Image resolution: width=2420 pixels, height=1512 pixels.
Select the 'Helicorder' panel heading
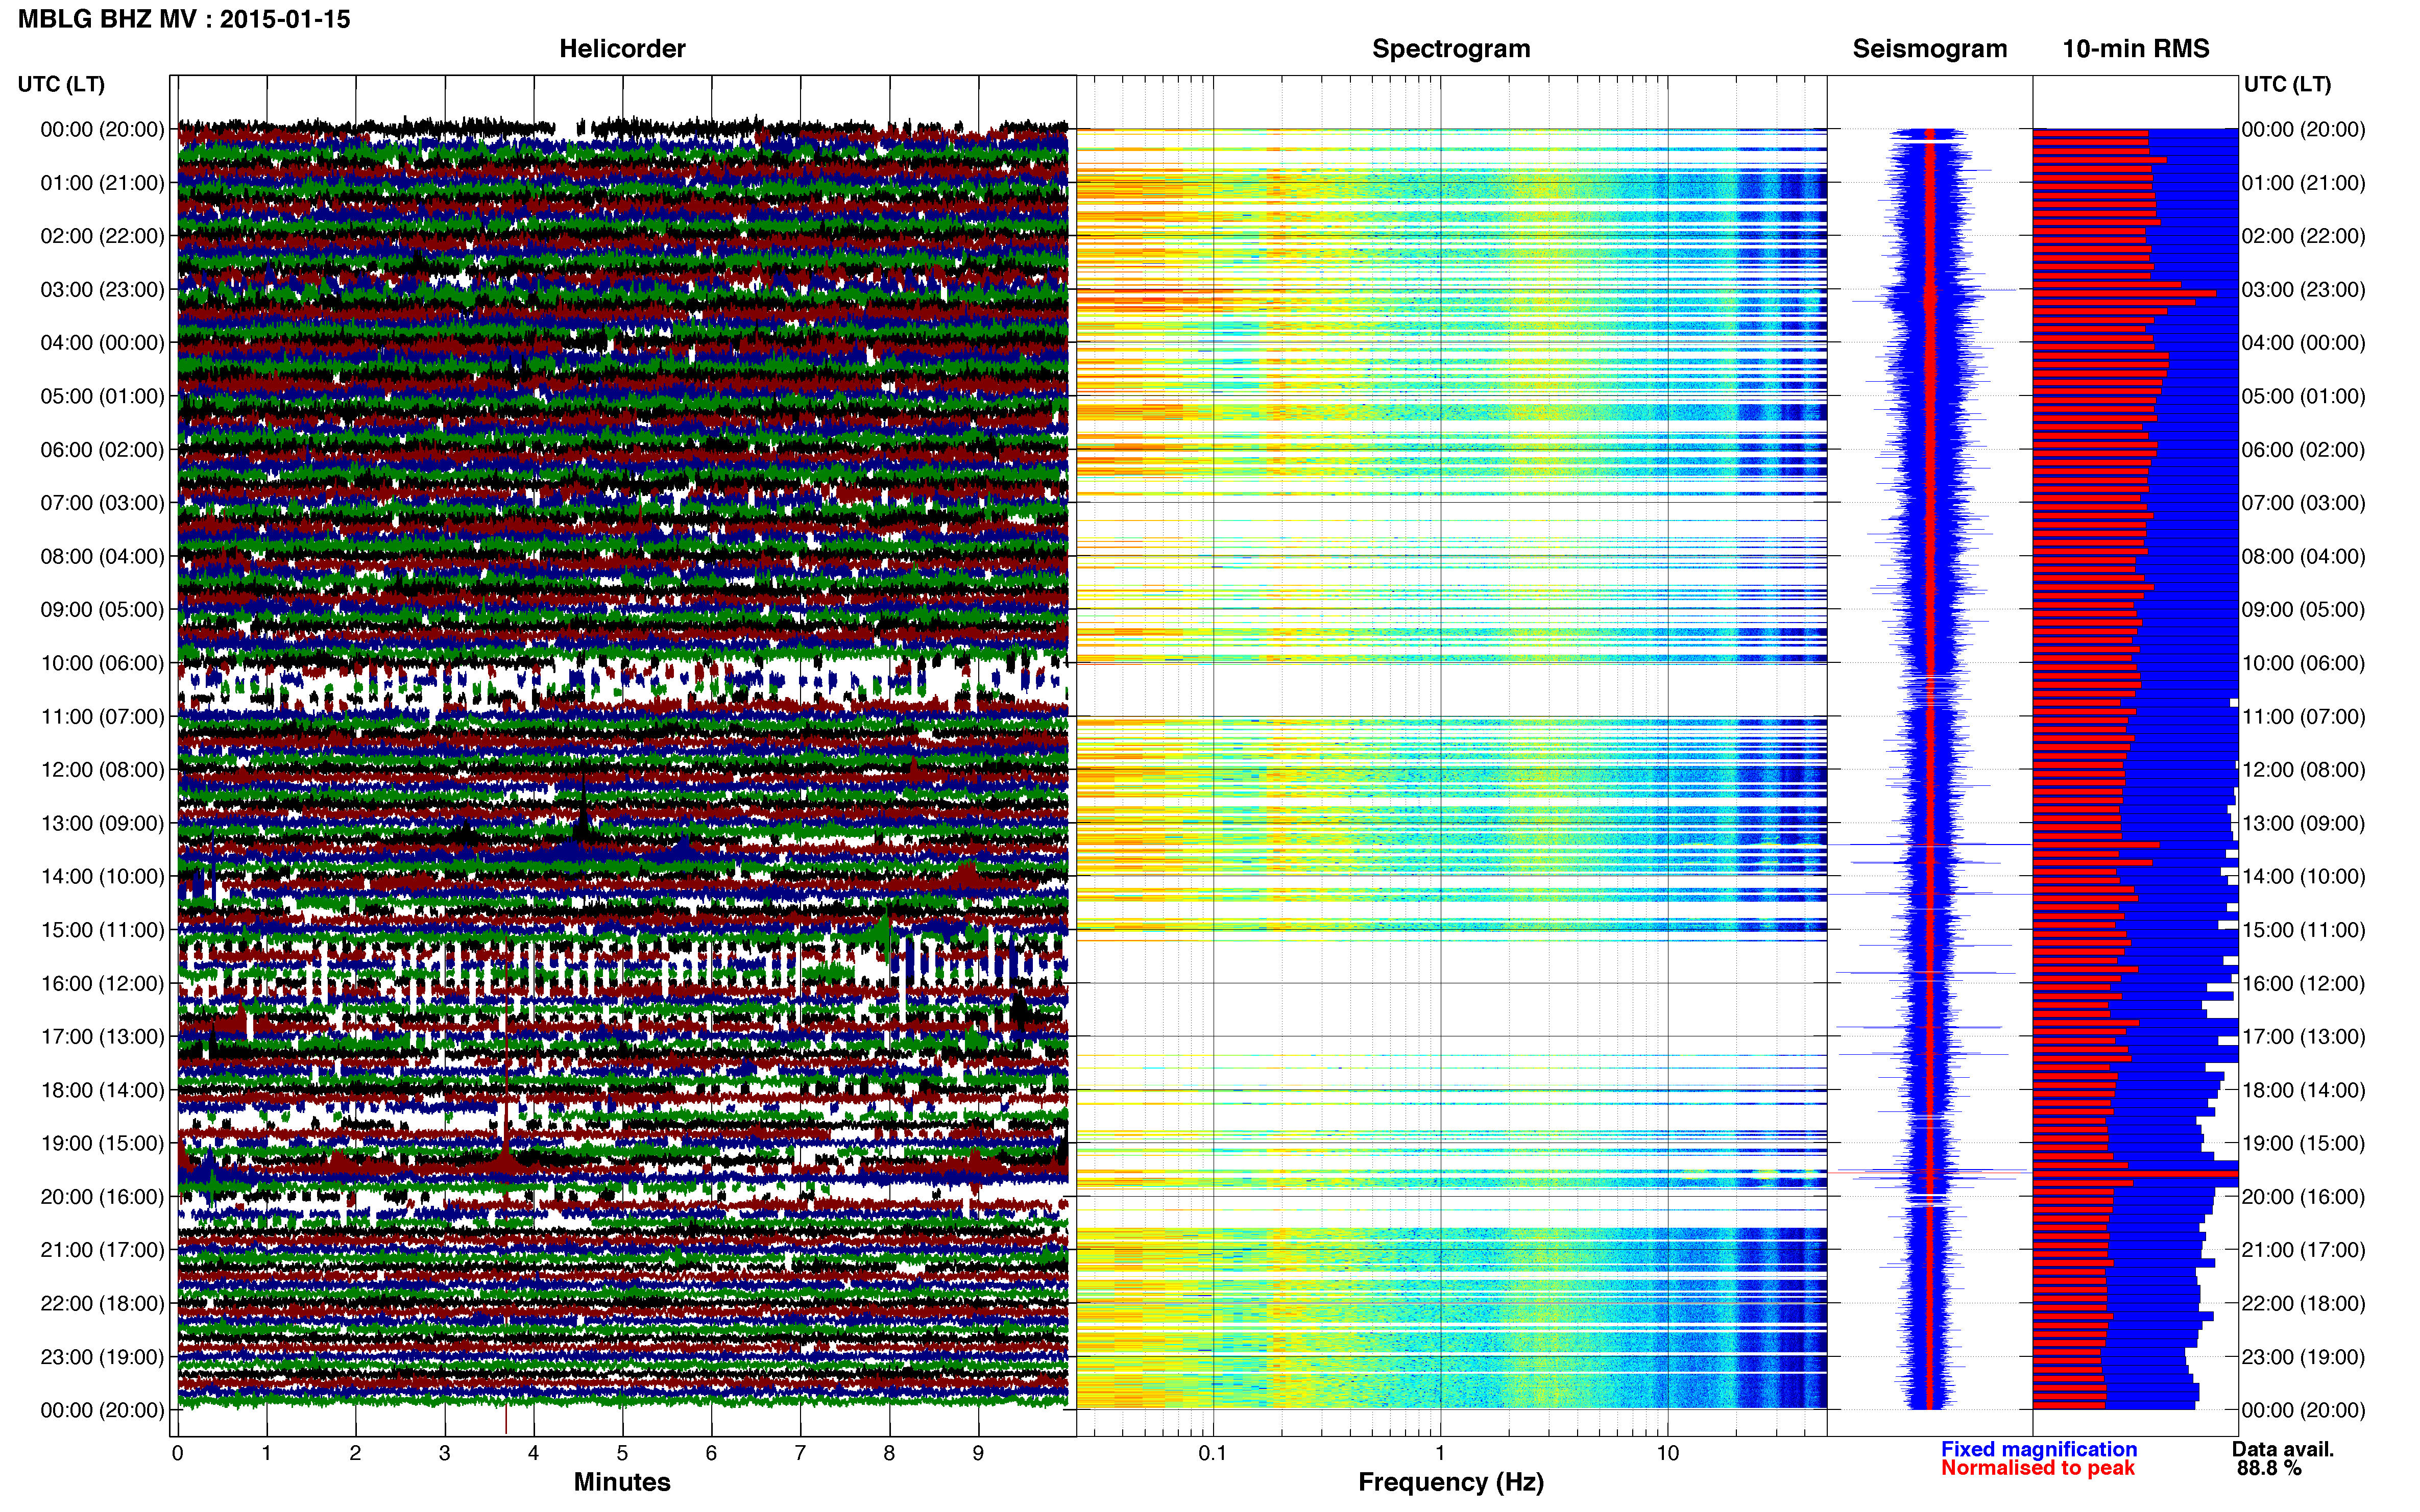[x=622, y=49]
